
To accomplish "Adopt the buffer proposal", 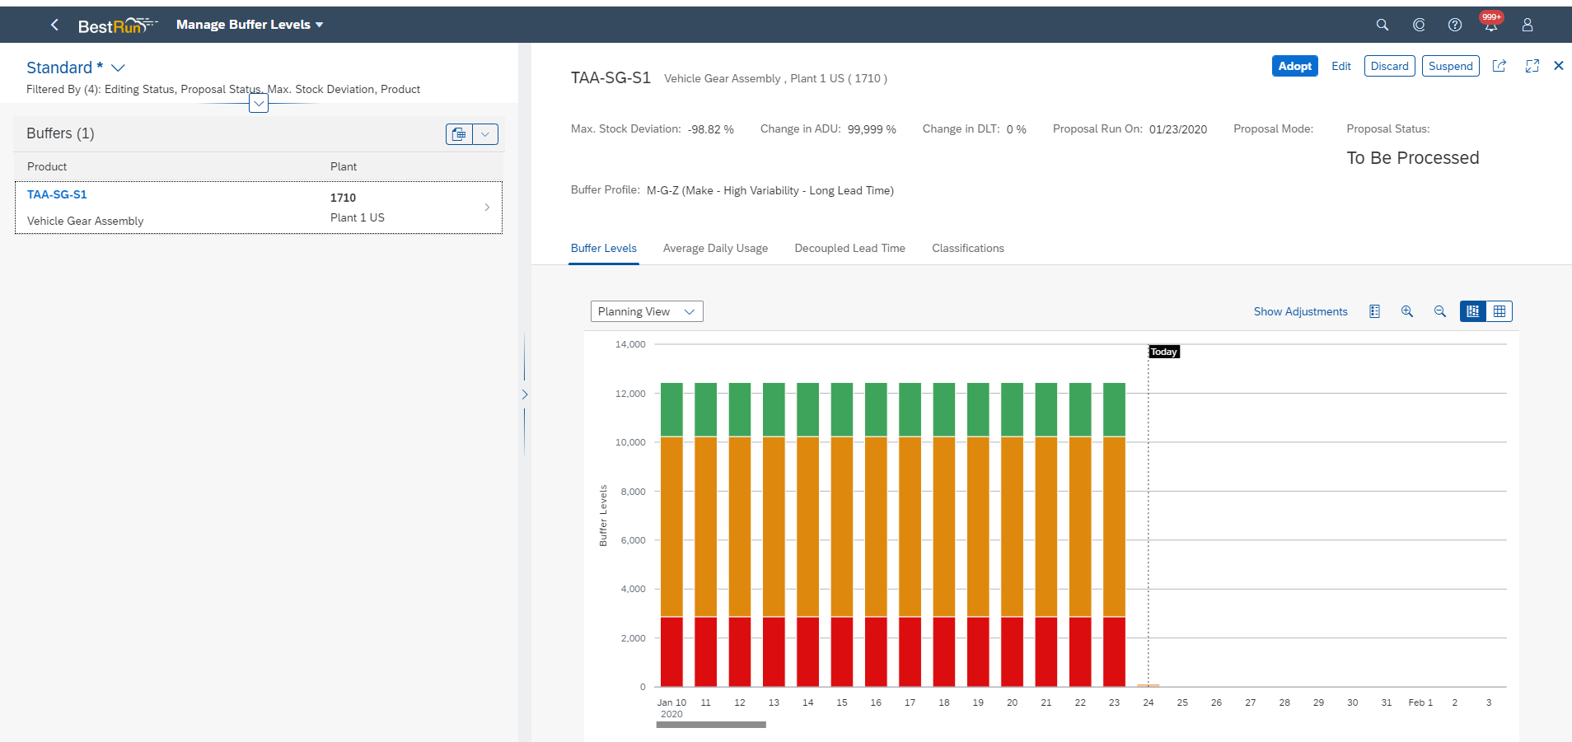I will [x=1294, y=66].
